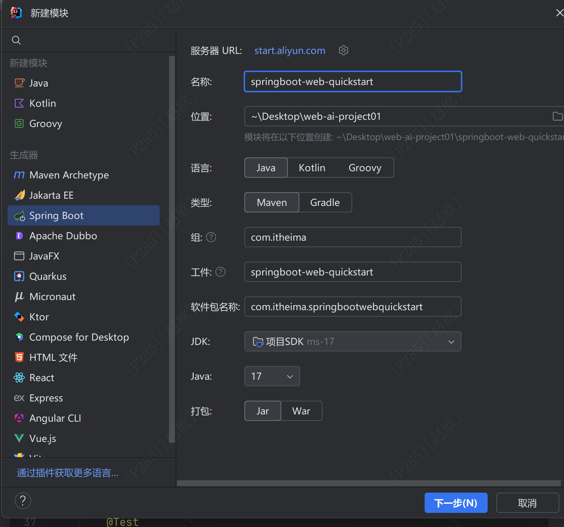Choose Groovy as the language

(x=365, y=168)
